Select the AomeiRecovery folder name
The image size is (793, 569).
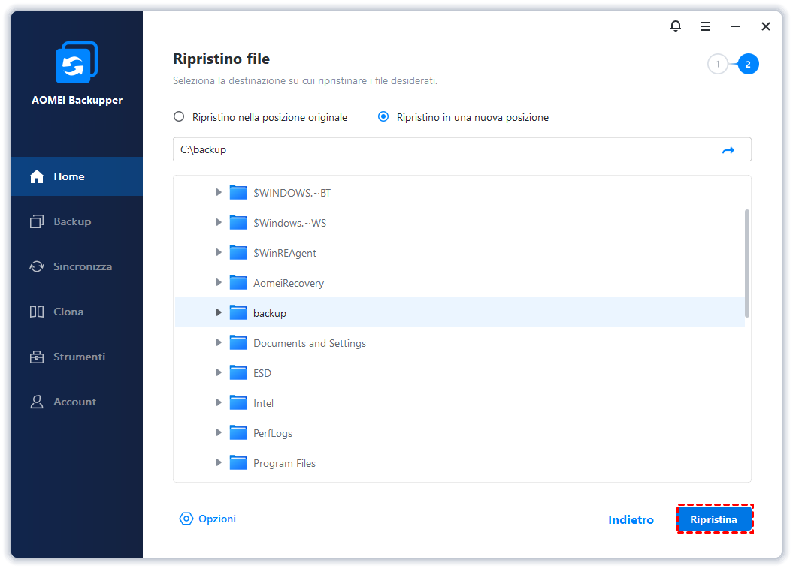coord(289,283)
